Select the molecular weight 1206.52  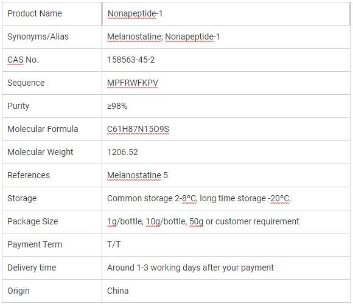(122, 152)
